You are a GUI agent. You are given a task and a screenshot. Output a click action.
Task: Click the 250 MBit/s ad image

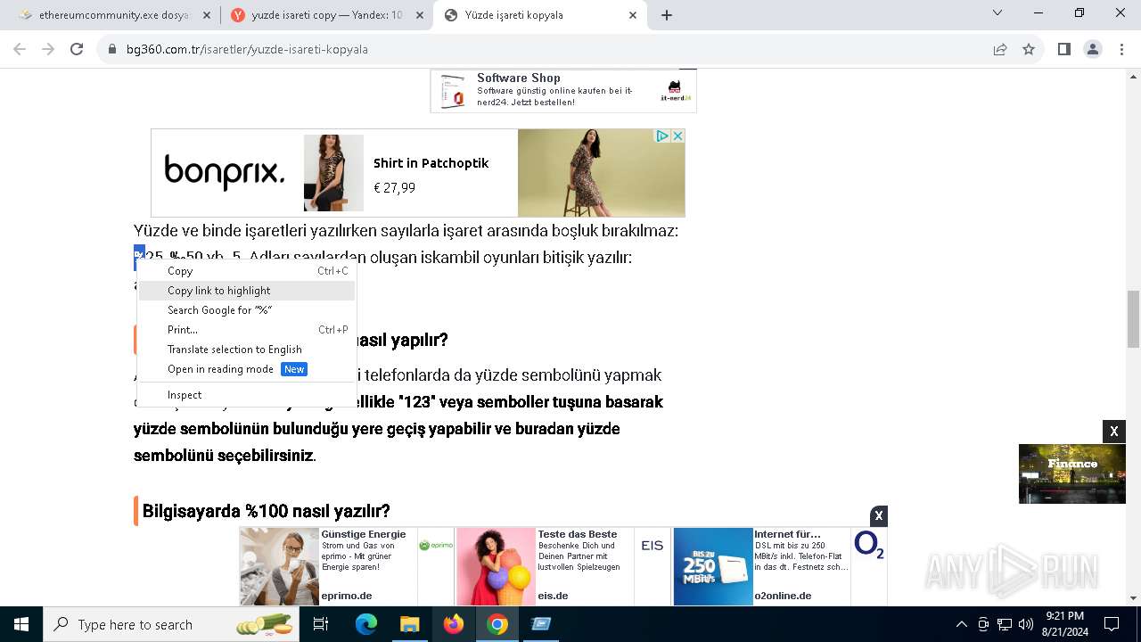coord(713,566)
